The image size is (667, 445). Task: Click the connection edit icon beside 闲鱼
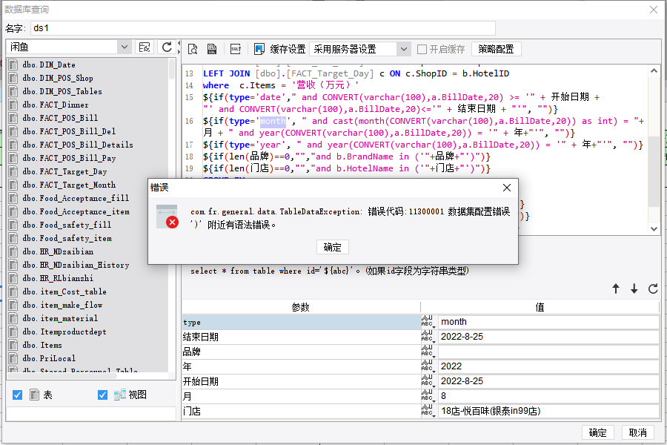tap(145, 47)
